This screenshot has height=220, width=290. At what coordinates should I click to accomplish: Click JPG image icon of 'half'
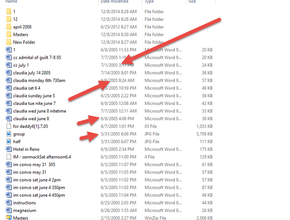(9, 141)
